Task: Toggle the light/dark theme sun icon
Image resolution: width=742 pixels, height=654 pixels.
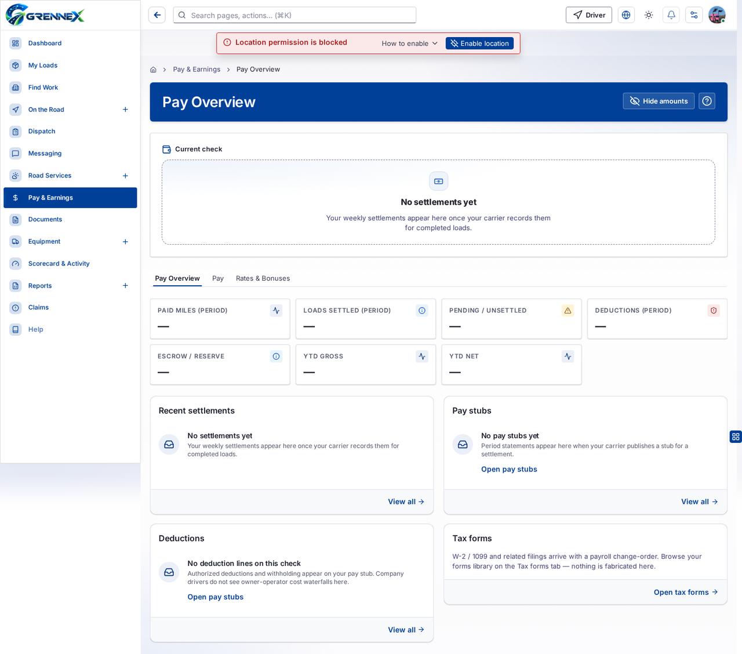Action: point(649,15)
